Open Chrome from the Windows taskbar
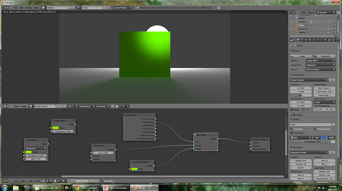This screenshot has height=191, width=342. pyautogui.click(x=87, y=188)
